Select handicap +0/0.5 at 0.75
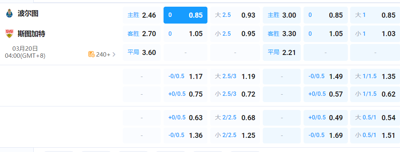 coord(185,94)
